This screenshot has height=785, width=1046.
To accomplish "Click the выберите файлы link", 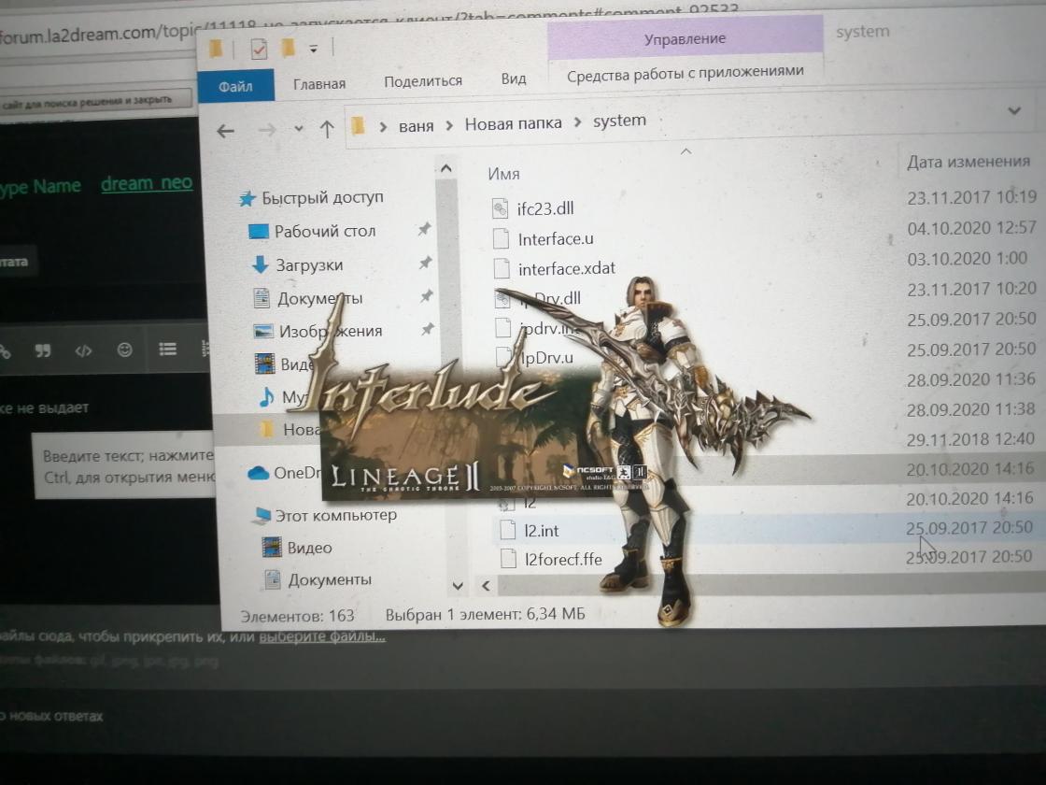I will pos(321,637).
